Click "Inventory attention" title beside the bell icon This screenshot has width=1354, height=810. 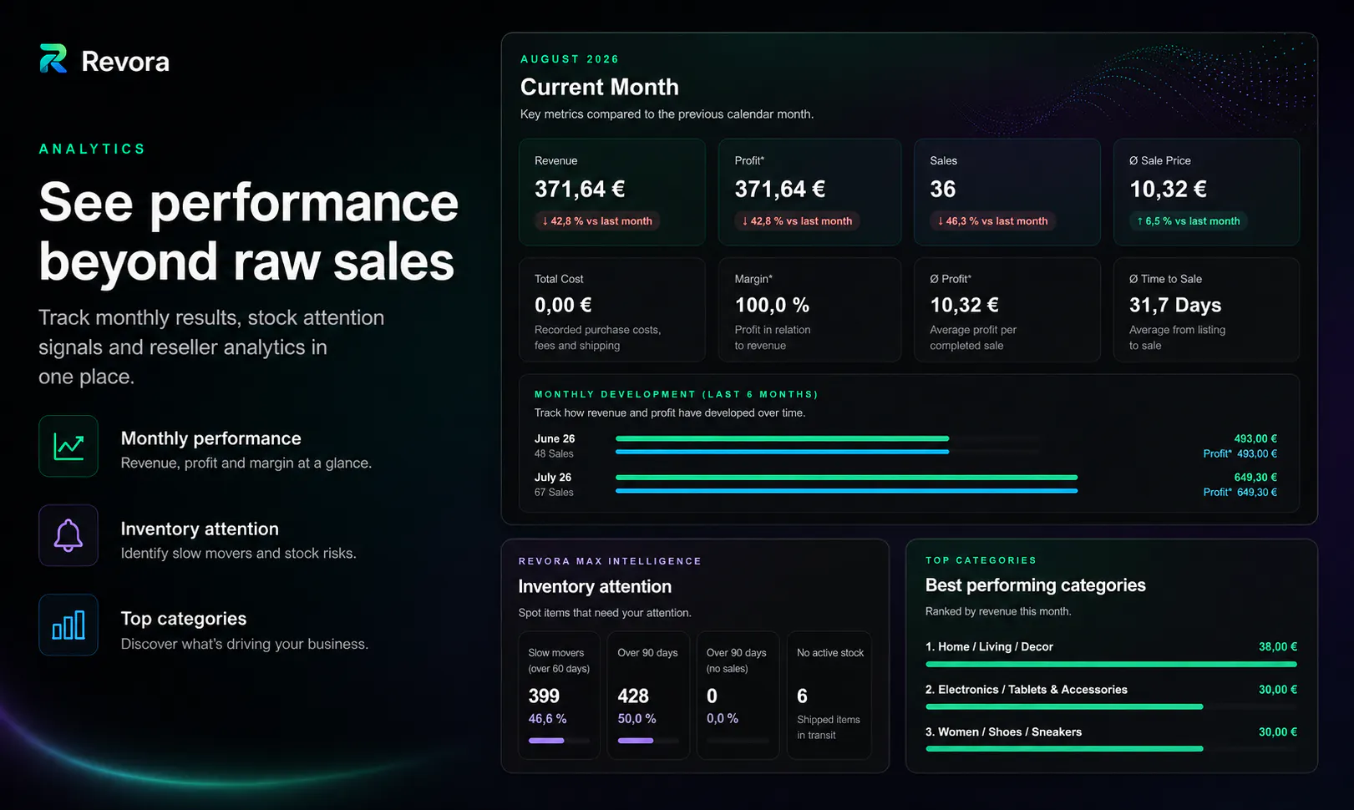pyautogui.click(x=200, y=529)
